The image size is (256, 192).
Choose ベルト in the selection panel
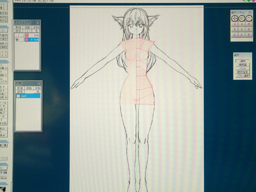[242, 68]
